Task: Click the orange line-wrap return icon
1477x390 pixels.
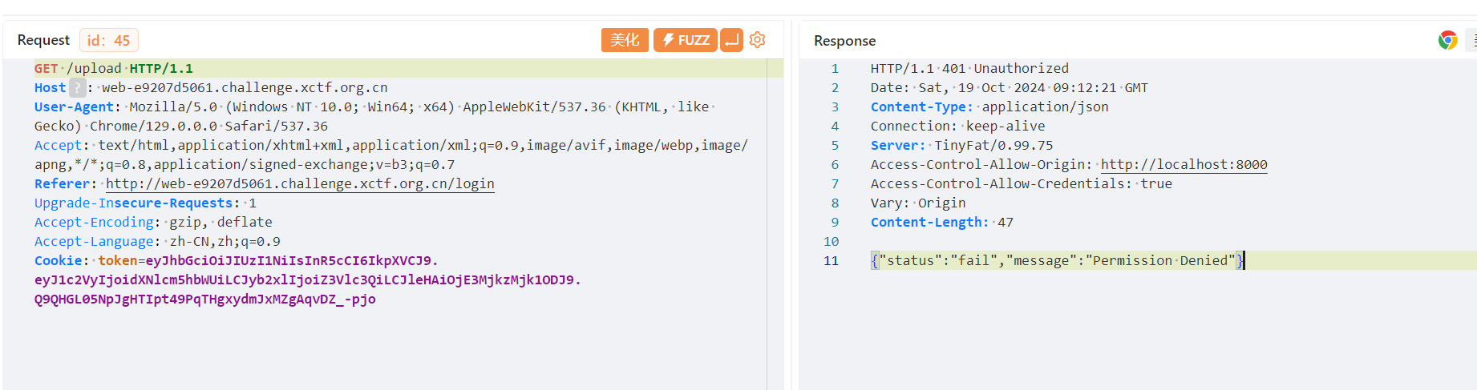Action: pyautogui.click(x=731, y=40)
